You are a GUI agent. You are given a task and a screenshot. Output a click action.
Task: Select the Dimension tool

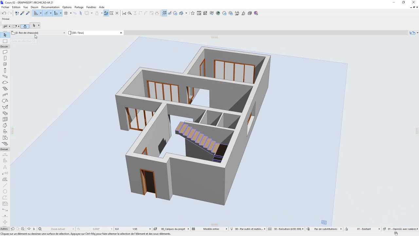5,155
